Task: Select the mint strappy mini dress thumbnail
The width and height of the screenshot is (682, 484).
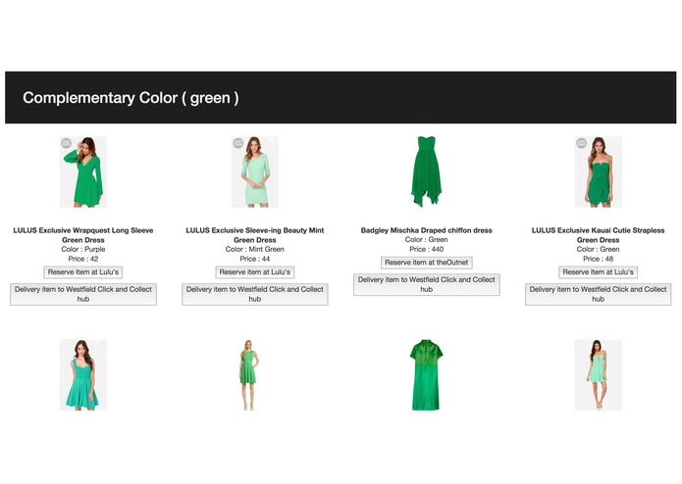Action: 598,375
